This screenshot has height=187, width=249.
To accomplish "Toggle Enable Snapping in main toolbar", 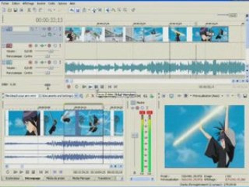I will click(x=72, y=10).
